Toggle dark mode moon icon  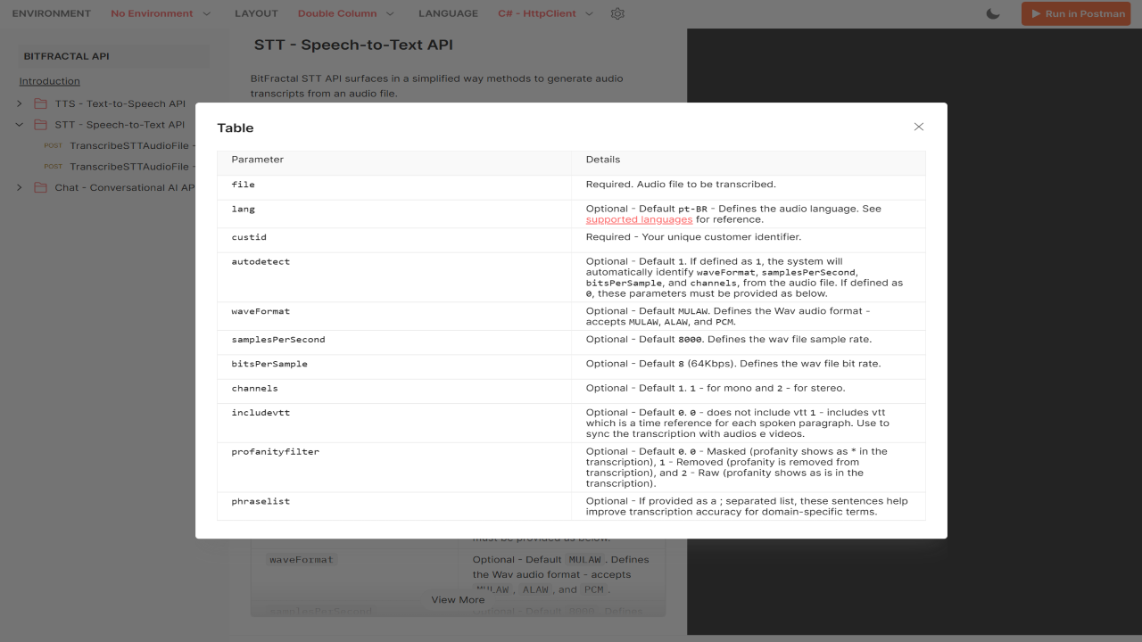[993, 13]
